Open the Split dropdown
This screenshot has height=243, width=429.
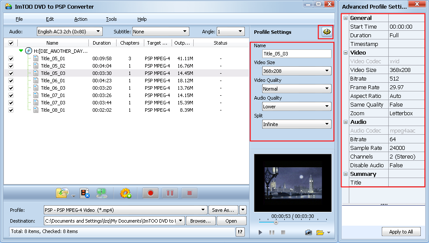(x=296, y=124)
